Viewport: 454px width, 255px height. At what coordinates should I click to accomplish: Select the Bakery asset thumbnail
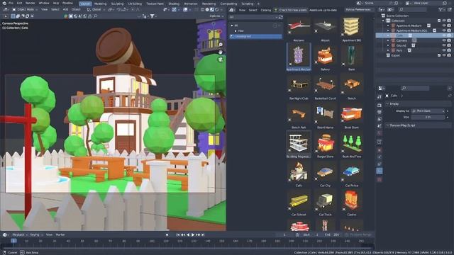(x=325, y=57)
